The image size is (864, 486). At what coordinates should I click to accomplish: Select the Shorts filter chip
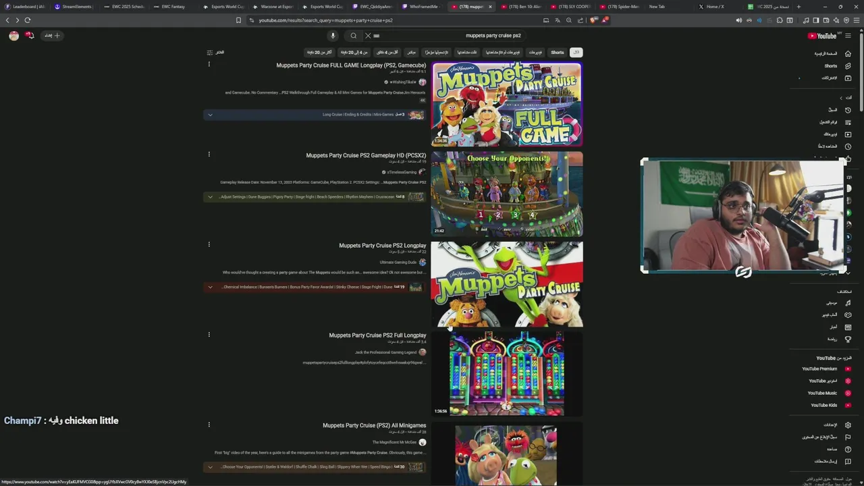(557, 52)
